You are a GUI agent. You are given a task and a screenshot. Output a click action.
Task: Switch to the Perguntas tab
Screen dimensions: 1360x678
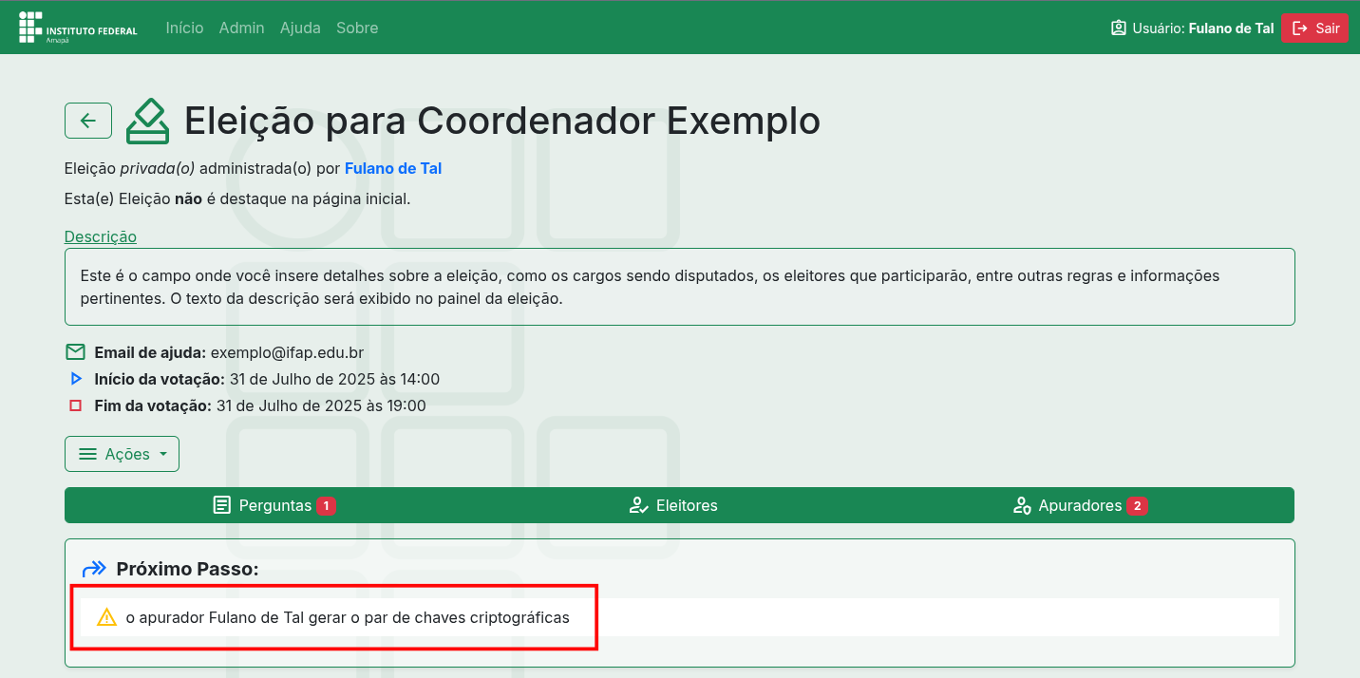point(274,505)
